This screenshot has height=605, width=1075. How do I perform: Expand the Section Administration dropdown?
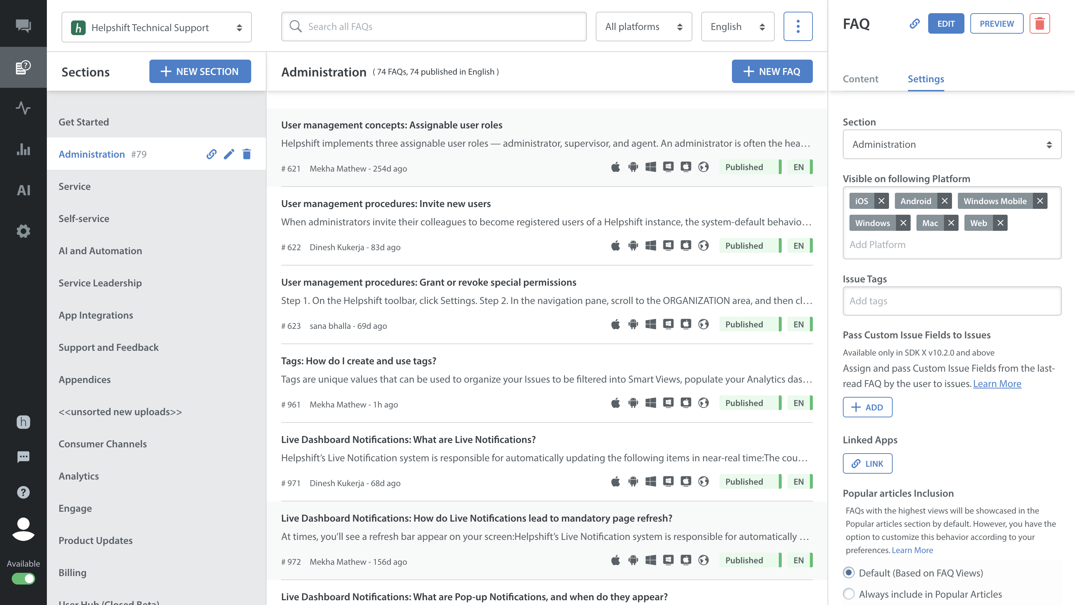click(952, 144)
